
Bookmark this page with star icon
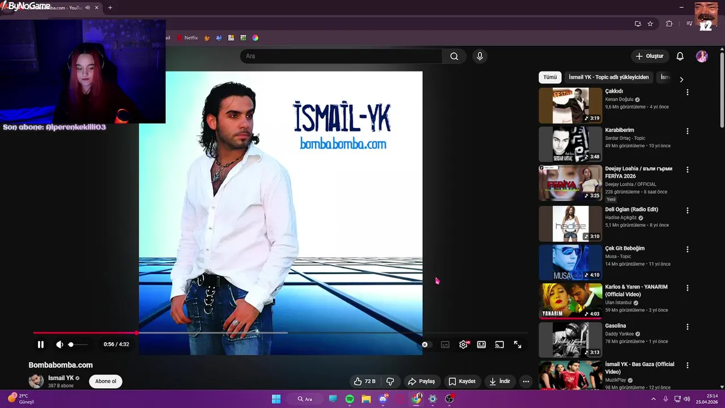(x=650, y=24)
